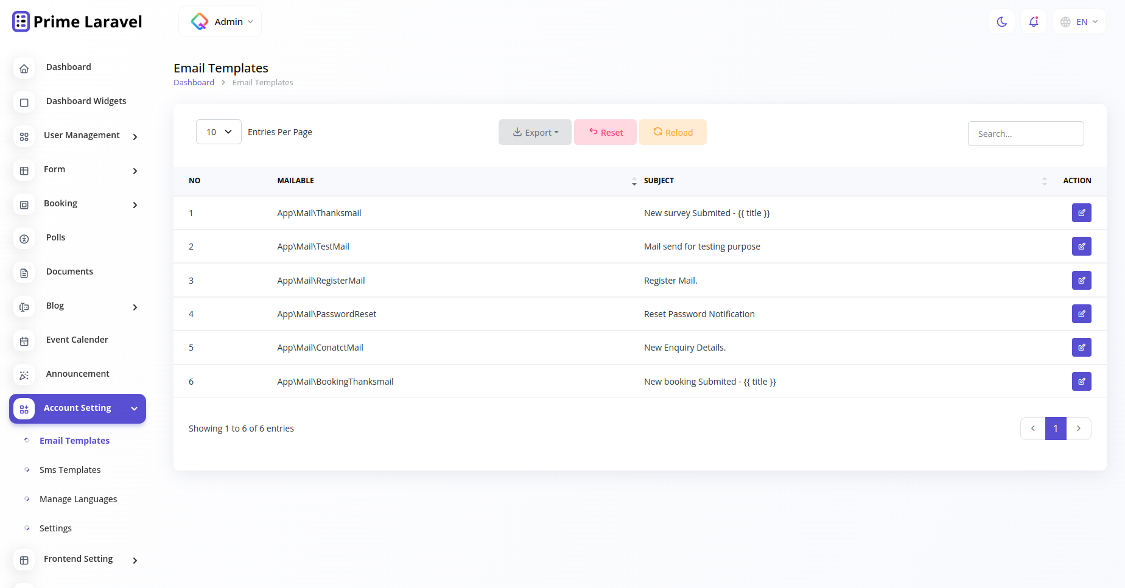Click the edit icon for BookingThanksmail row

1081,381
